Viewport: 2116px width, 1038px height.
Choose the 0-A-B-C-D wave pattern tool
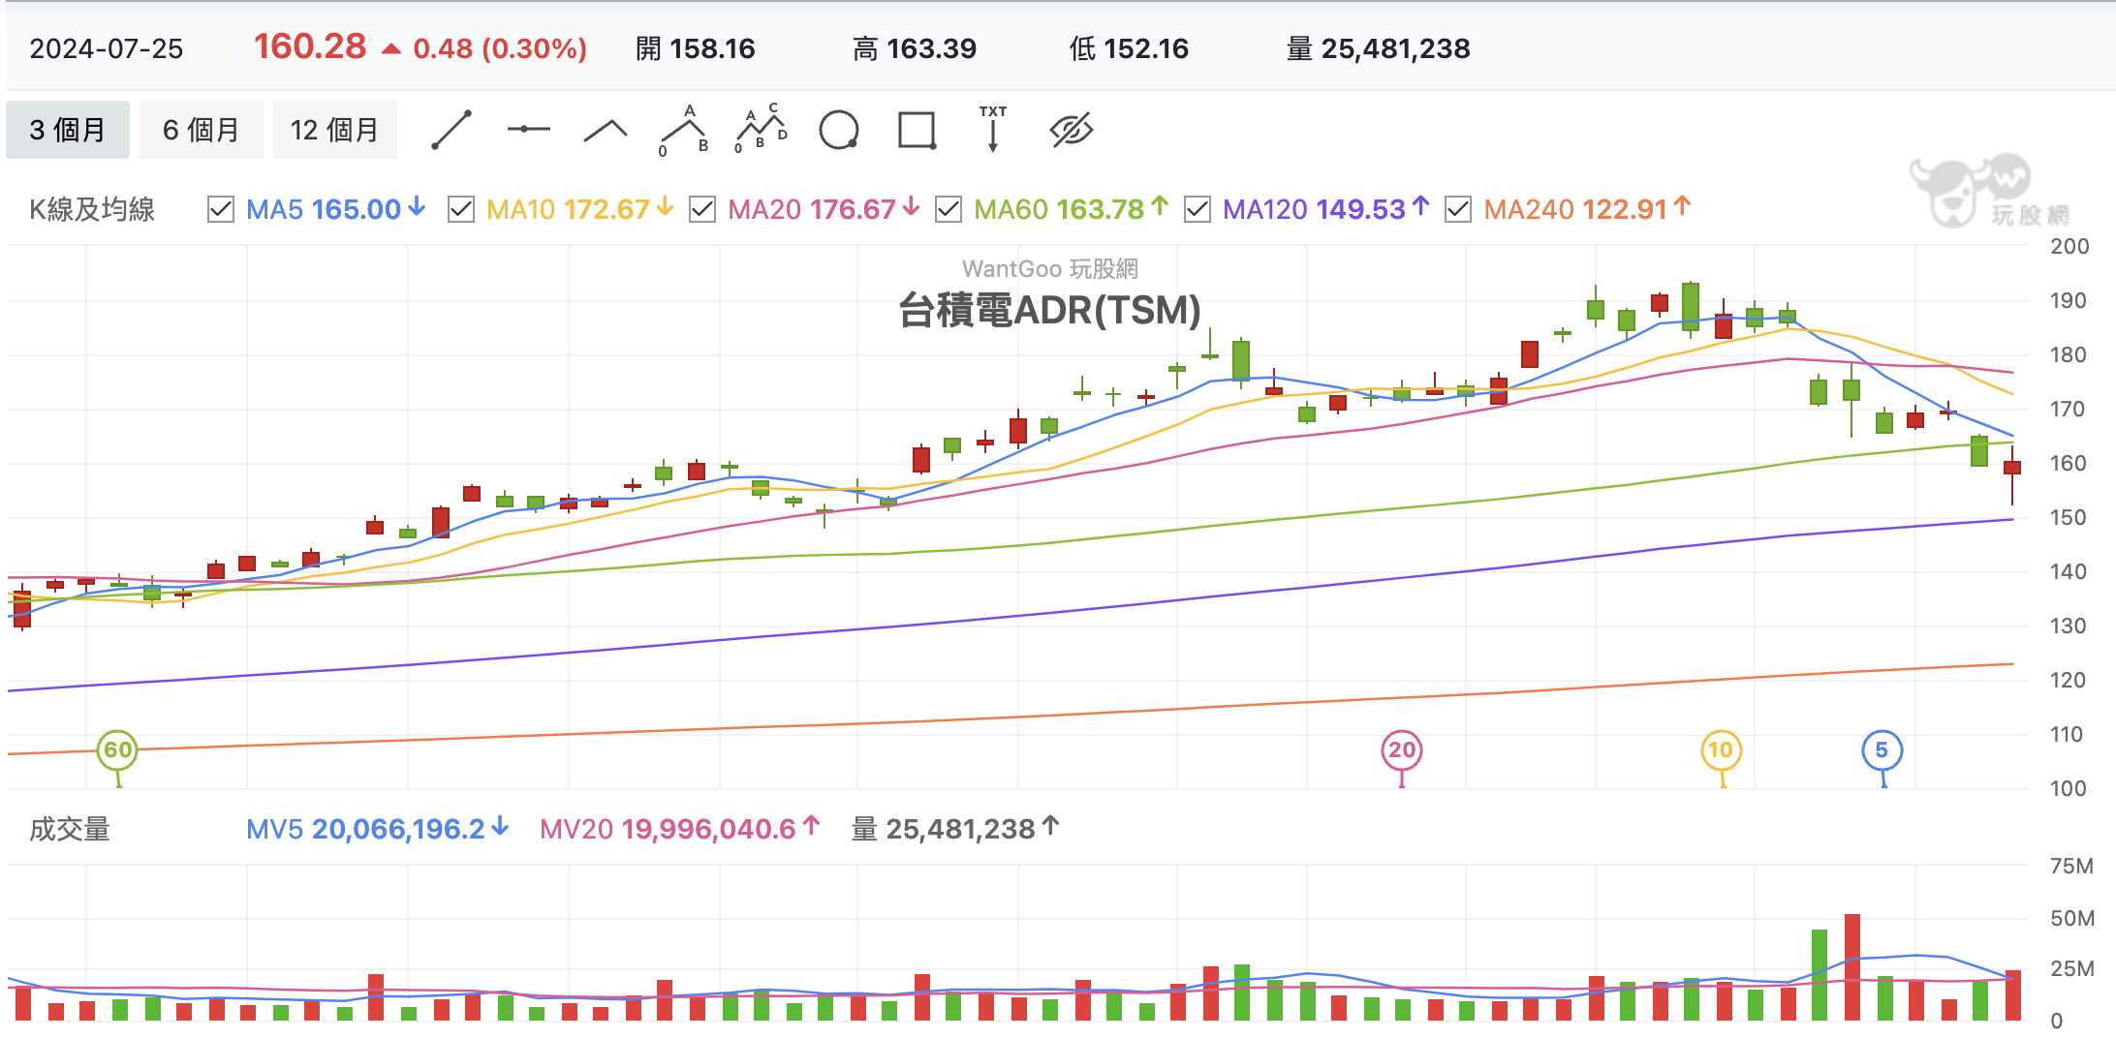pyautogui.click(x=761, y=129)
